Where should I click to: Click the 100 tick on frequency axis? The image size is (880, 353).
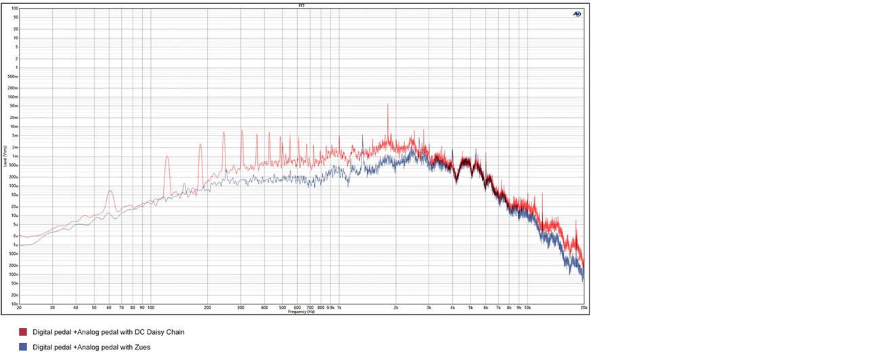(x=150, y=308)
